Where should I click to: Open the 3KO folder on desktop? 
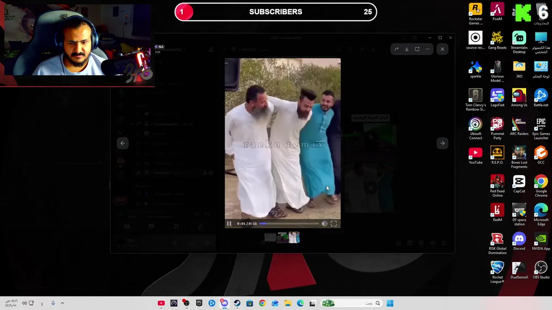click(x=519, y=69)
